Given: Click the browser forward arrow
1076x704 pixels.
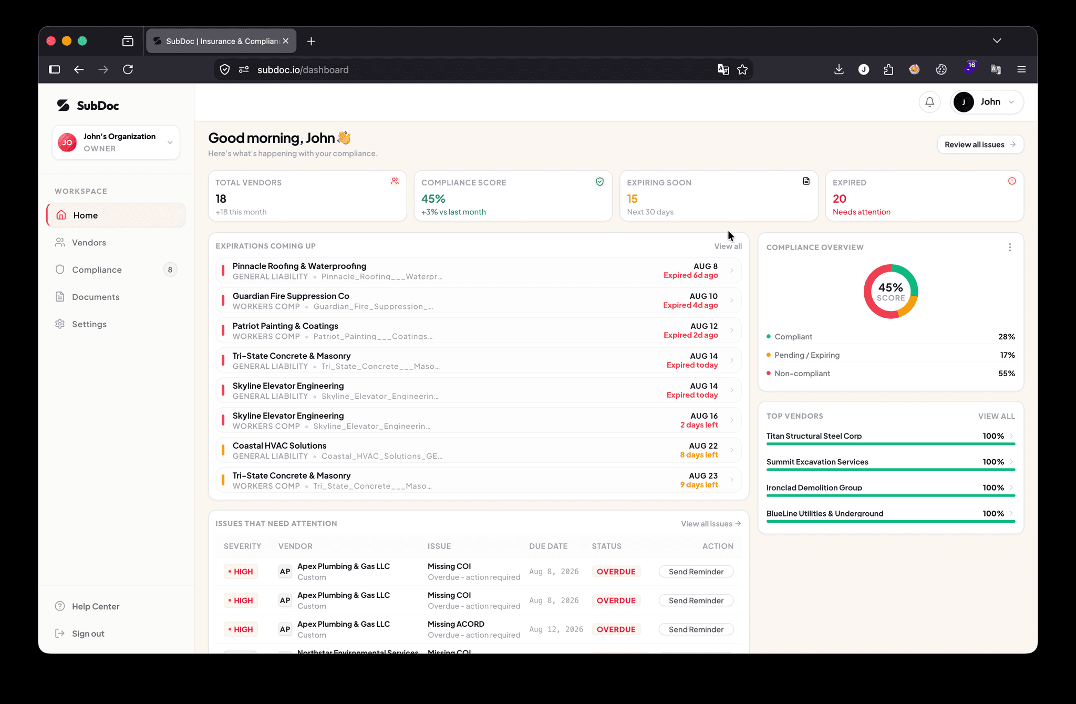Looking at the screenshot, I should (x=103, y=69).
